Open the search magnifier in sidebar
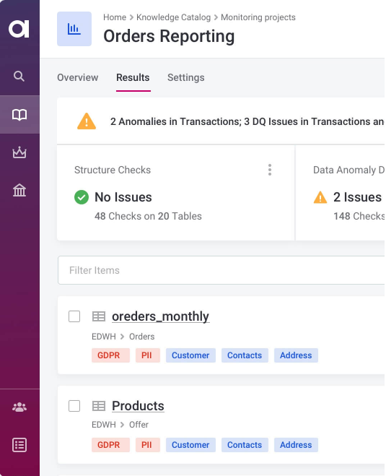The height and width of the screenshot is (476, 386). click(19, 76)
